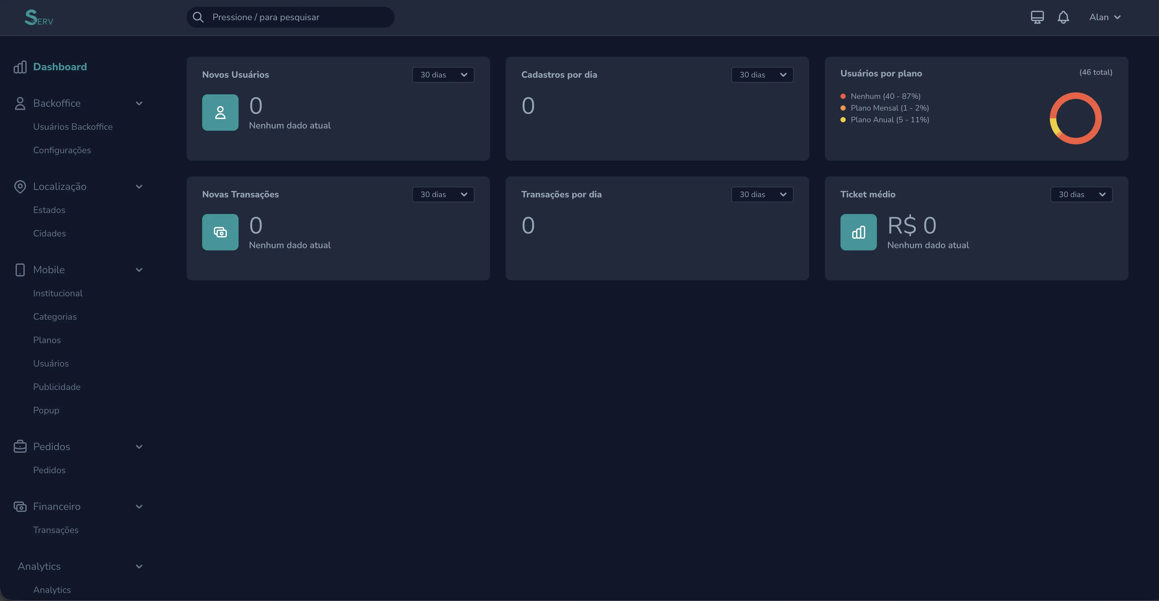Open the notifications bell
Screen dimensions: 1159x601
[x=1063, y=18]
